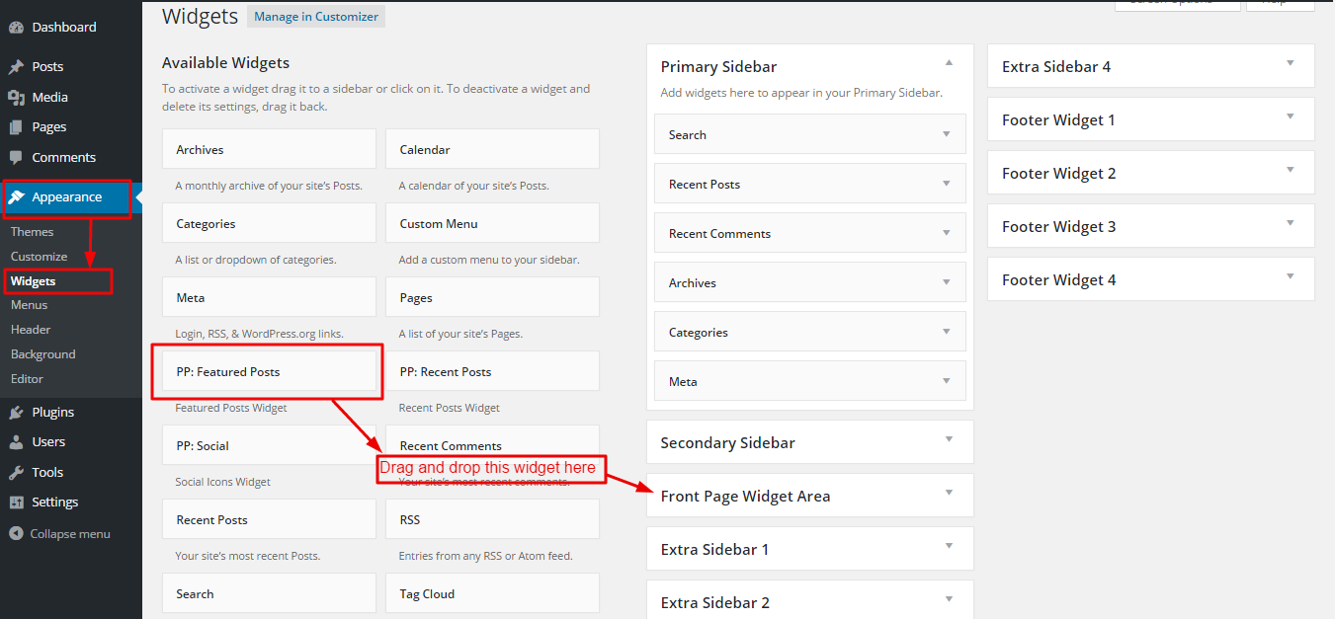This screenshot has width=1335, height=619.
Task: Click the Secondary Sidebar heading text
Action: point(727,442)
